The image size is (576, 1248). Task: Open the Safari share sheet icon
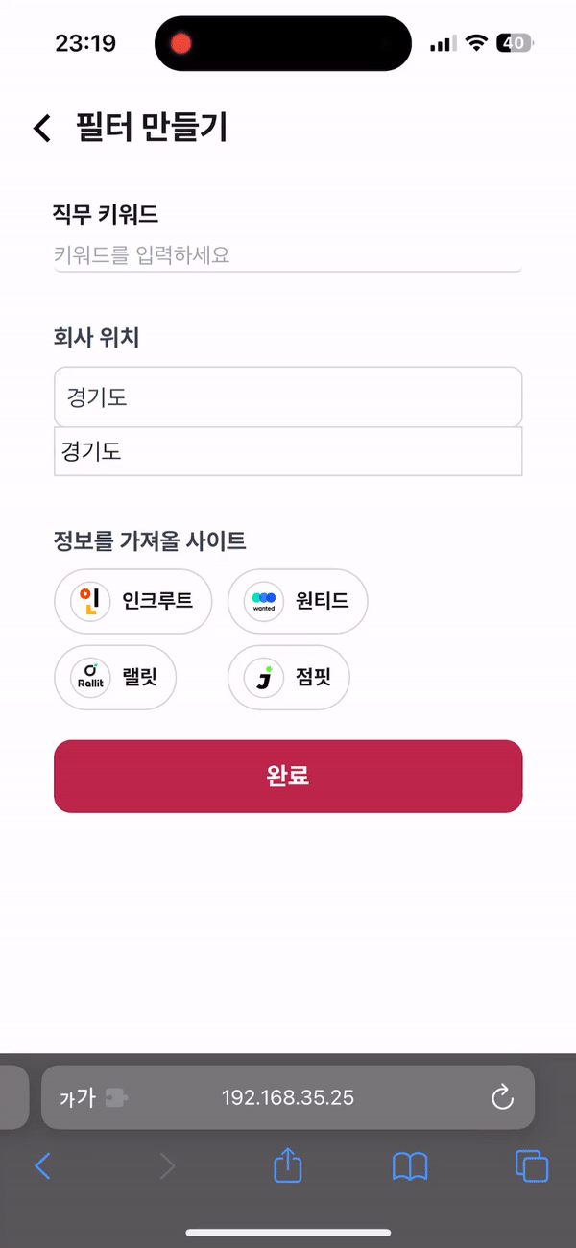[x=287, y=1166]
